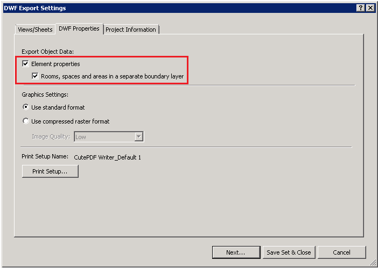Click the Image Quality combo box showing Low

tap(109, 137)
